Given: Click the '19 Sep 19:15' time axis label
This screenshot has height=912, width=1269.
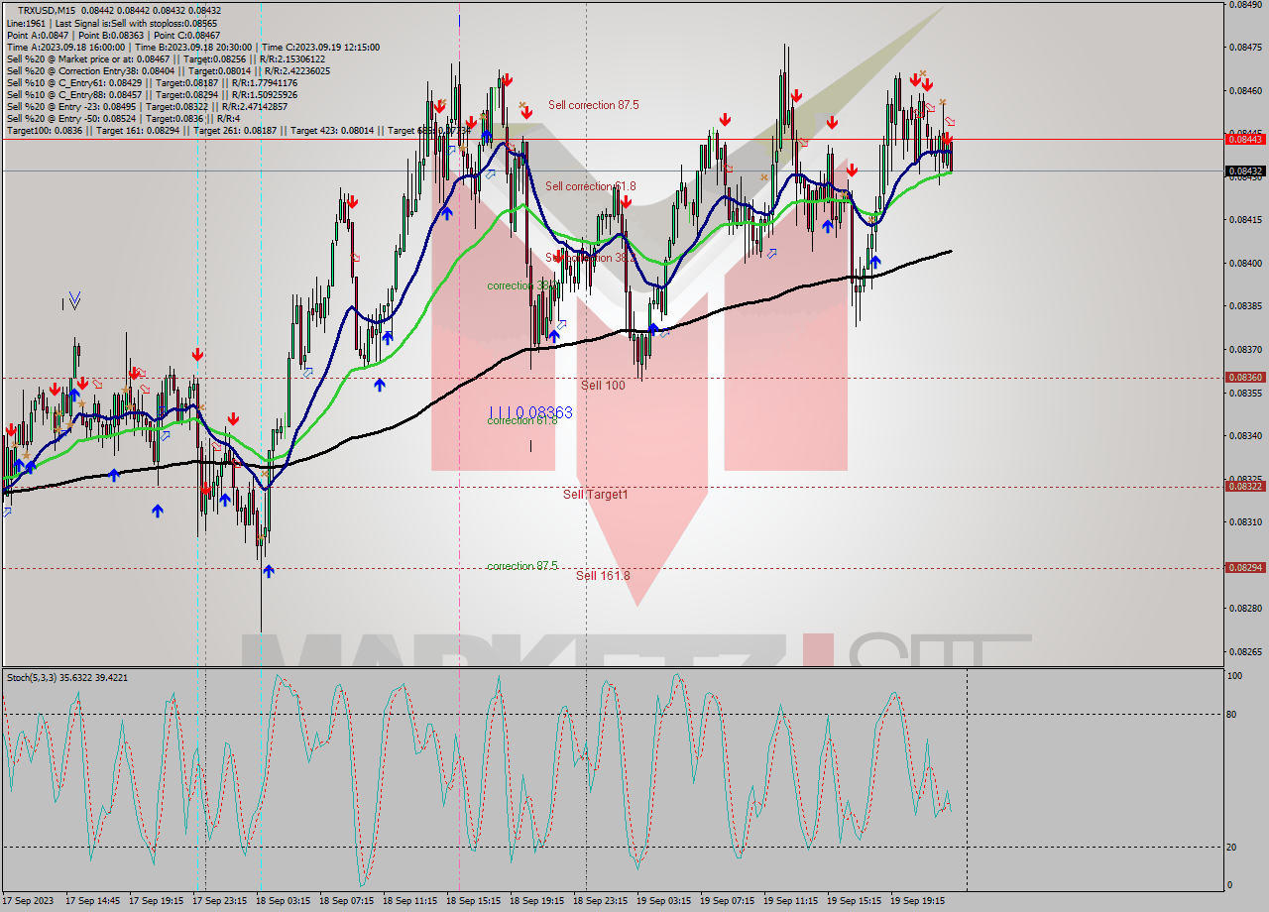Looking at the screenshot, I should coord(919,901).
